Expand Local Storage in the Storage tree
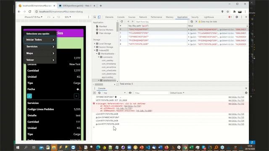 (95, 44)
